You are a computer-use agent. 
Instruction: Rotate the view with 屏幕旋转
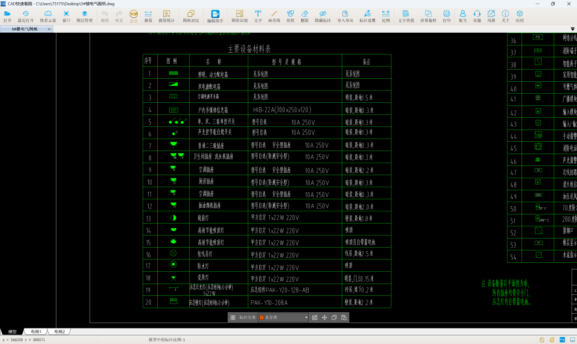pyautogui.click(x=428, y=16)
